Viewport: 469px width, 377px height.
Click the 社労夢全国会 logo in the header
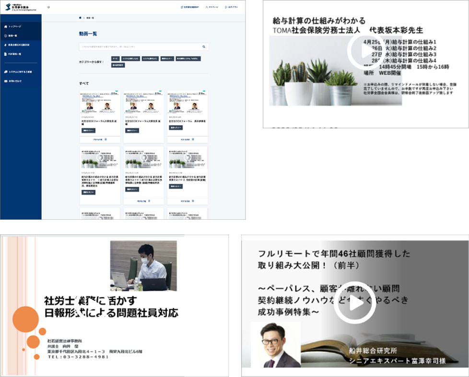tap(21, 7)
